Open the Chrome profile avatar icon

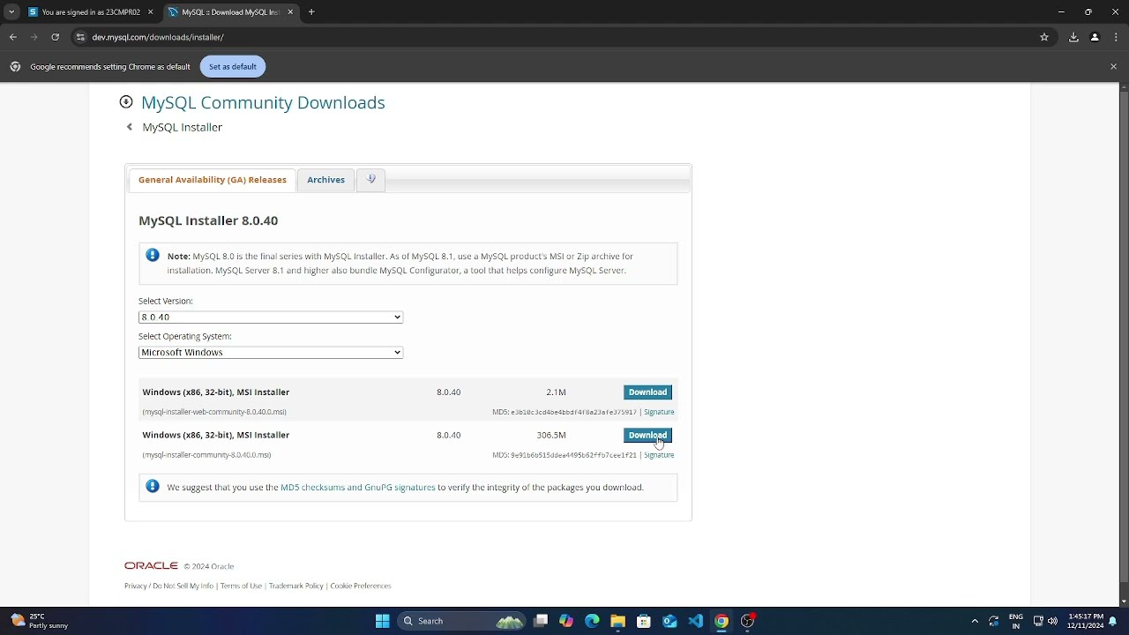click(x=1095, y=37)
